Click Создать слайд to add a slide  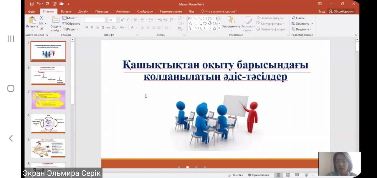click(x=56, y=24)
